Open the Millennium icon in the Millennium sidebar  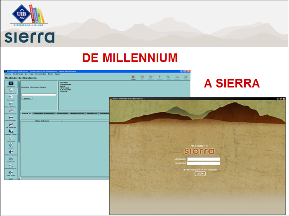[11, 84]
